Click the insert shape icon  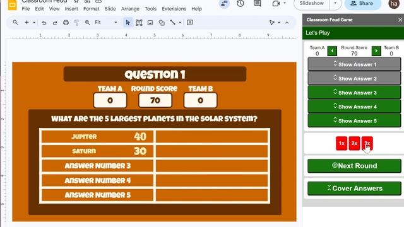coord(162,23)
